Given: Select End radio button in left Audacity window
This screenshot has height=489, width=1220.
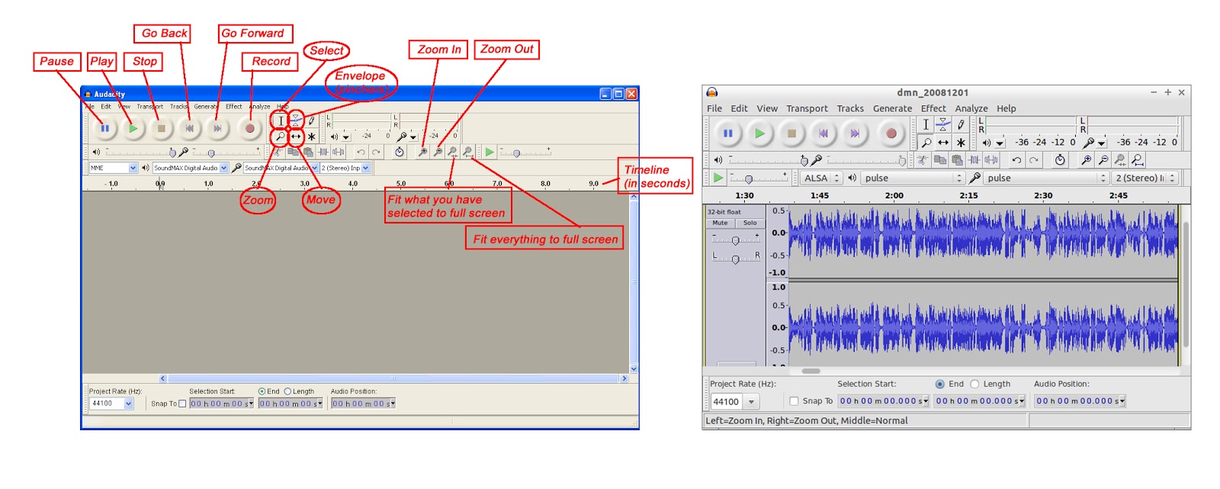Looking at the screenshot, I should [x=262, y=391].
